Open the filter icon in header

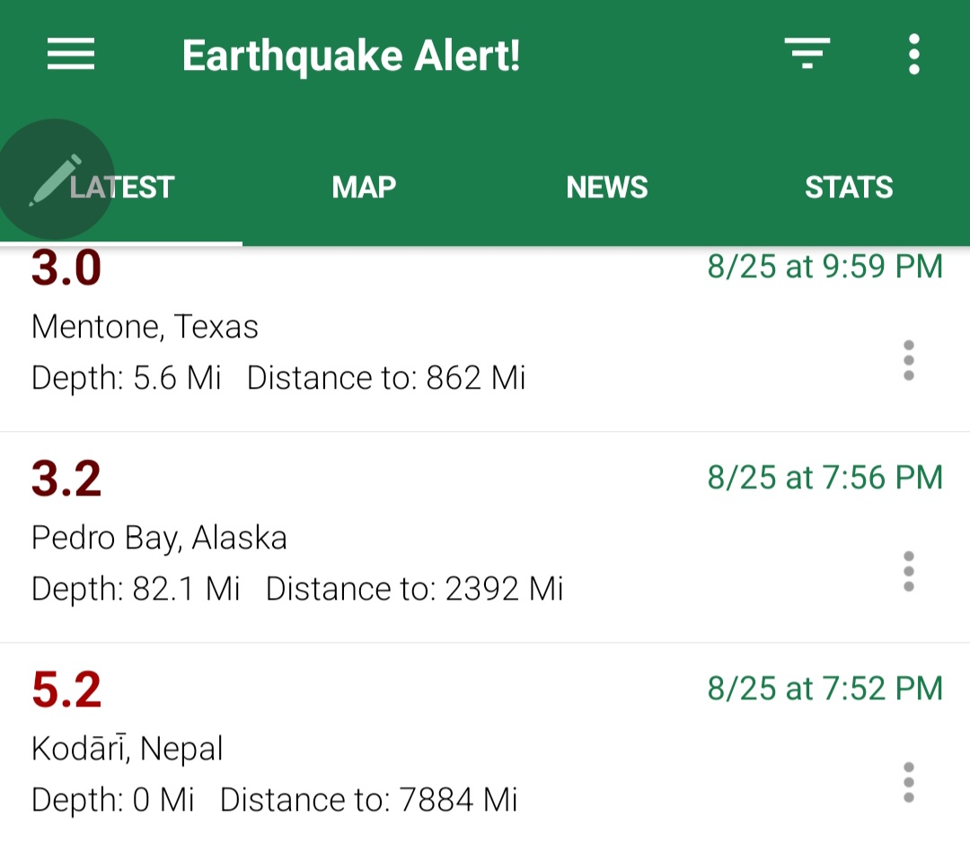[807, 53]
